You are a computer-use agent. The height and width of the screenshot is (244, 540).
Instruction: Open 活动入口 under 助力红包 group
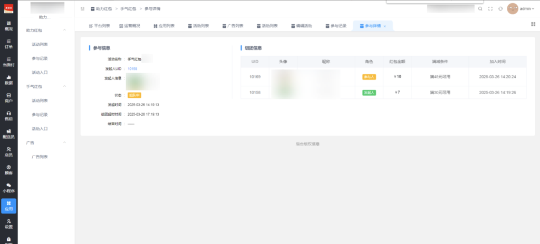(x=40, y=73)
